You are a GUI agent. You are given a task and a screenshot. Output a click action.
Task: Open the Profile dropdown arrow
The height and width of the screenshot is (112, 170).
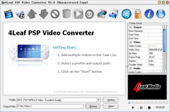pos(99,100)
